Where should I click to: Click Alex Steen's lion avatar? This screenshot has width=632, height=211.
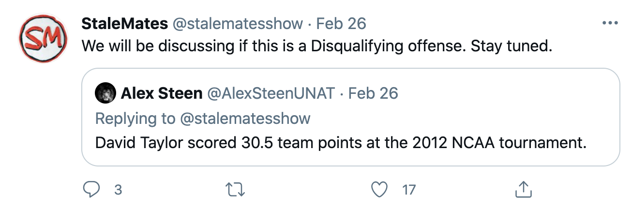click(105, 93)
